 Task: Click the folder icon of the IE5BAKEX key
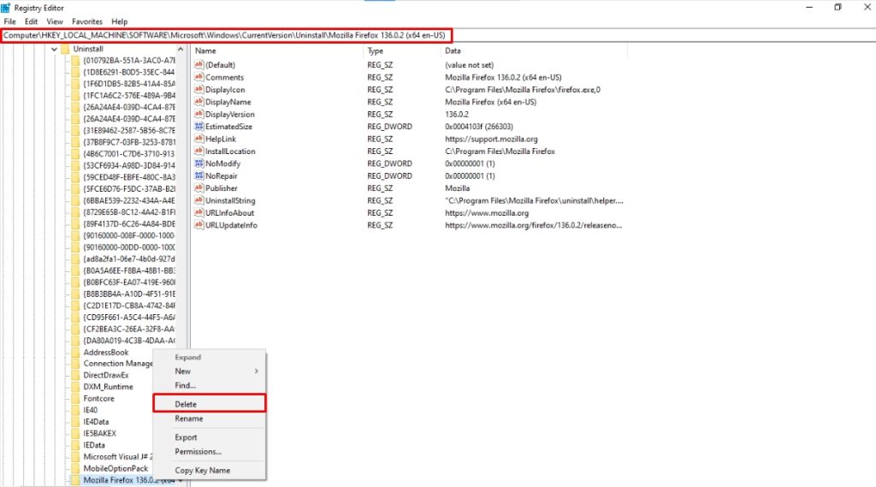[75, 433]
